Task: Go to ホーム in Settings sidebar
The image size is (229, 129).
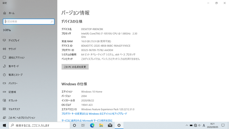Action: pos(9,13)
